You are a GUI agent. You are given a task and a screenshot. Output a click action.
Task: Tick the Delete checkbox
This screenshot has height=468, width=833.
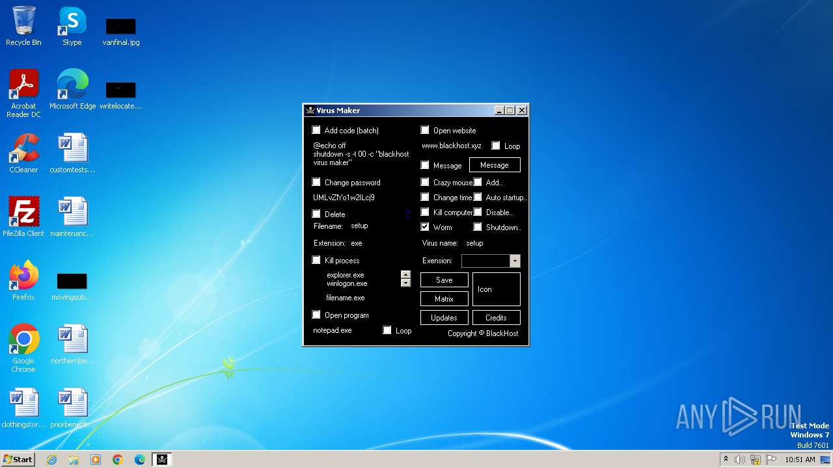tap(316, 214)
